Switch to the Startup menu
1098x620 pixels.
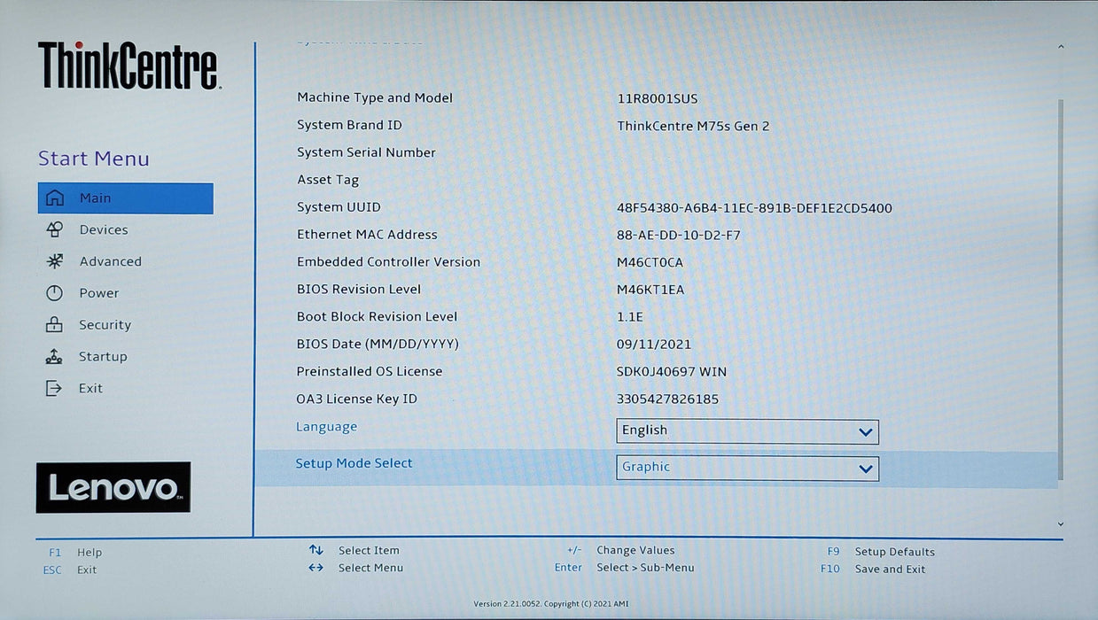pyautogui.click(x=103, y=357)
